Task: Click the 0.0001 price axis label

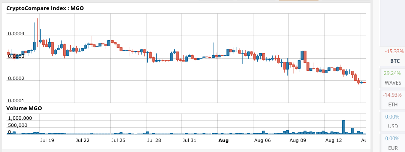Action: pyautogui.click(x=16, y=100)
